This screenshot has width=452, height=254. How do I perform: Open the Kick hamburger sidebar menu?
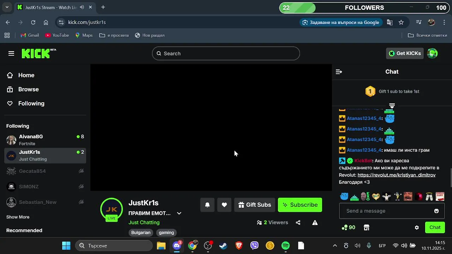coord(11,53)
